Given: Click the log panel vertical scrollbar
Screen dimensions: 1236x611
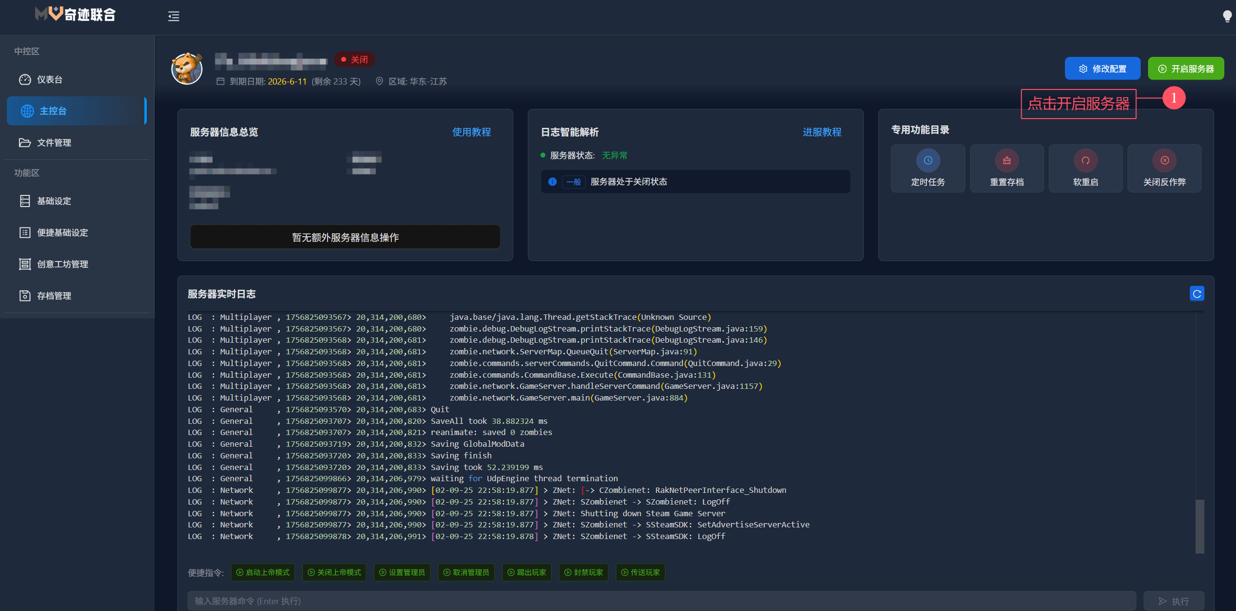Looking at the screenshot, I should click(x=1200, y=526).
